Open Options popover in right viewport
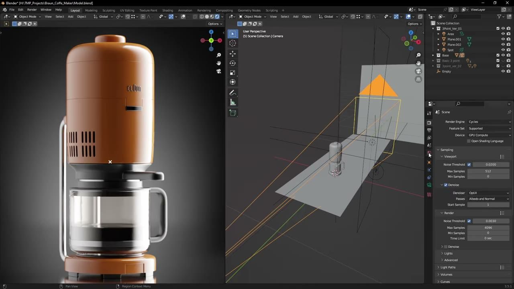 414,24
